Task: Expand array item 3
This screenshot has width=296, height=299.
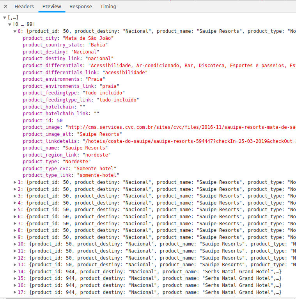Action: click(15, 196)
